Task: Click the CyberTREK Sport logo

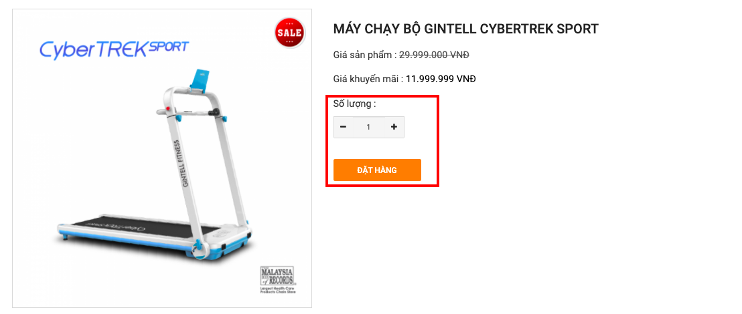Action: [114, 49]
